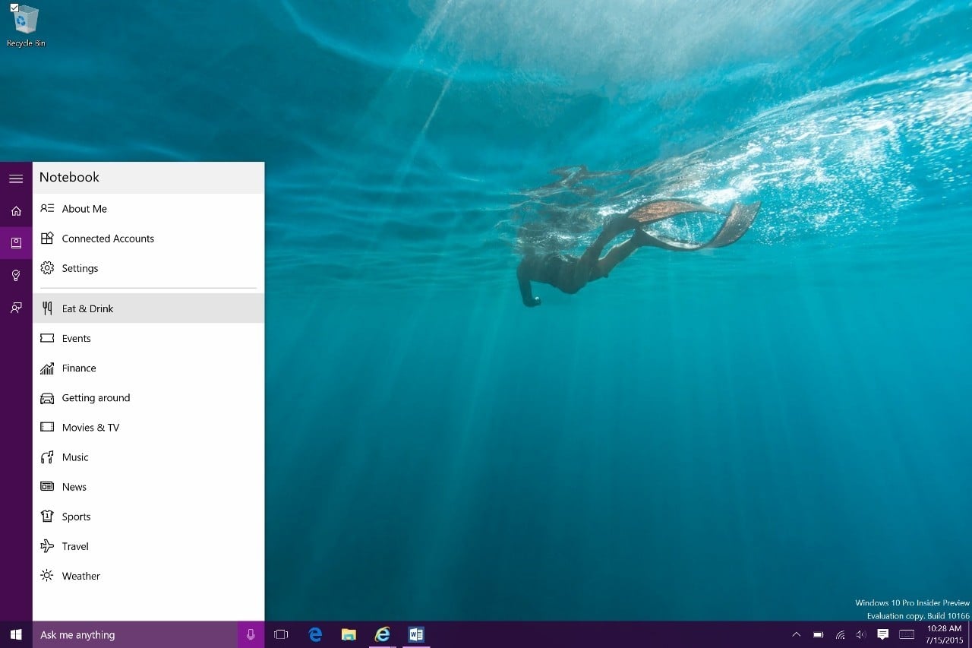
Task: Select the Notebook icon in the sidebar
Action: (x=16, y=243)
